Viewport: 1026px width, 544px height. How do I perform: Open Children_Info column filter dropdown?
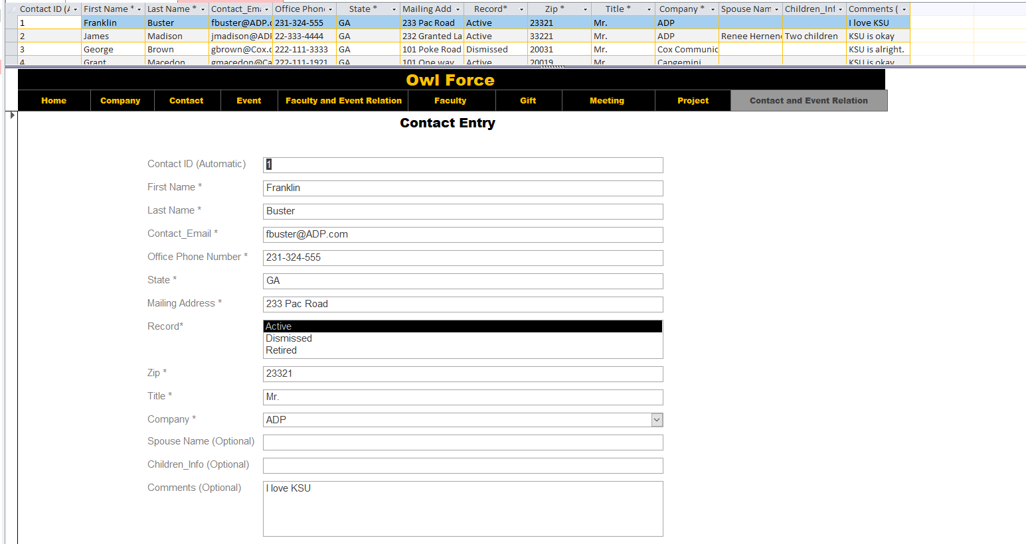pos(840,9)
